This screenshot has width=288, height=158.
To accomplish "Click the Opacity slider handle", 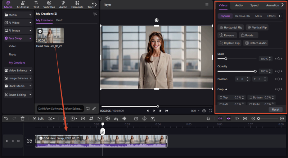I will pos(255,71).
